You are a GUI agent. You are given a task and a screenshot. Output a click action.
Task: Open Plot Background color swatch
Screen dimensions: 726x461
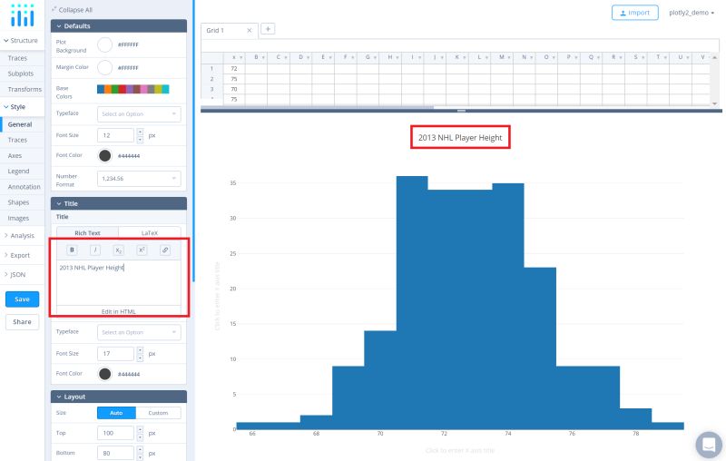click(105, 44)
